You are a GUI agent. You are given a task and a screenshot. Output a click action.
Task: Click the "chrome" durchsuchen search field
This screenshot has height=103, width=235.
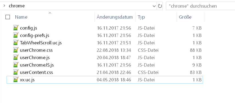click(200, 6)
